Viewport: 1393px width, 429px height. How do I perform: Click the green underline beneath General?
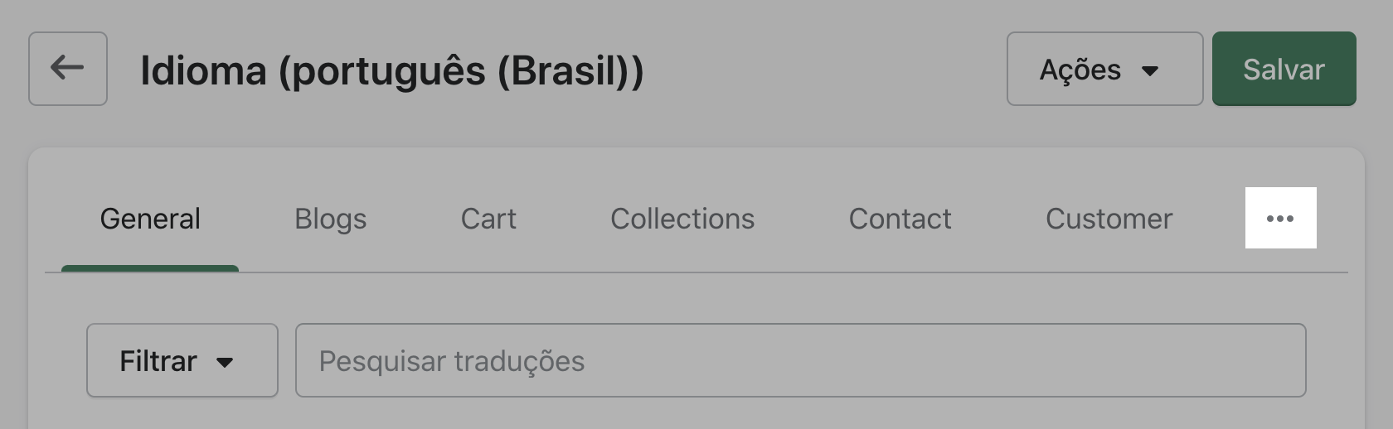click(150, 268)
